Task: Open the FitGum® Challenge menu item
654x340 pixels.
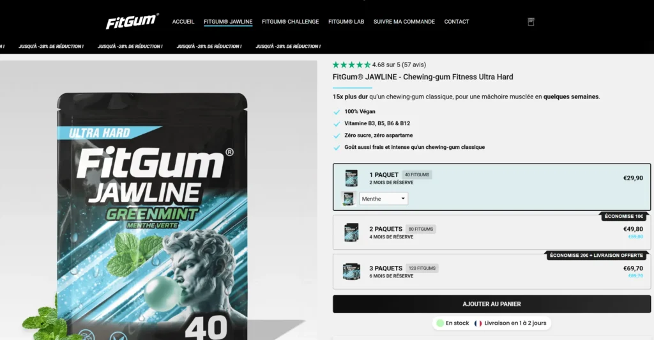Action: click(x=291, y=22)
